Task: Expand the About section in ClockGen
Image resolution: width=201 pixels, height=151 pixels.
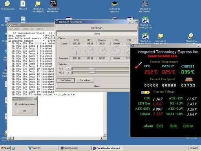Action: pyautogui.click(x=93, y=86)
